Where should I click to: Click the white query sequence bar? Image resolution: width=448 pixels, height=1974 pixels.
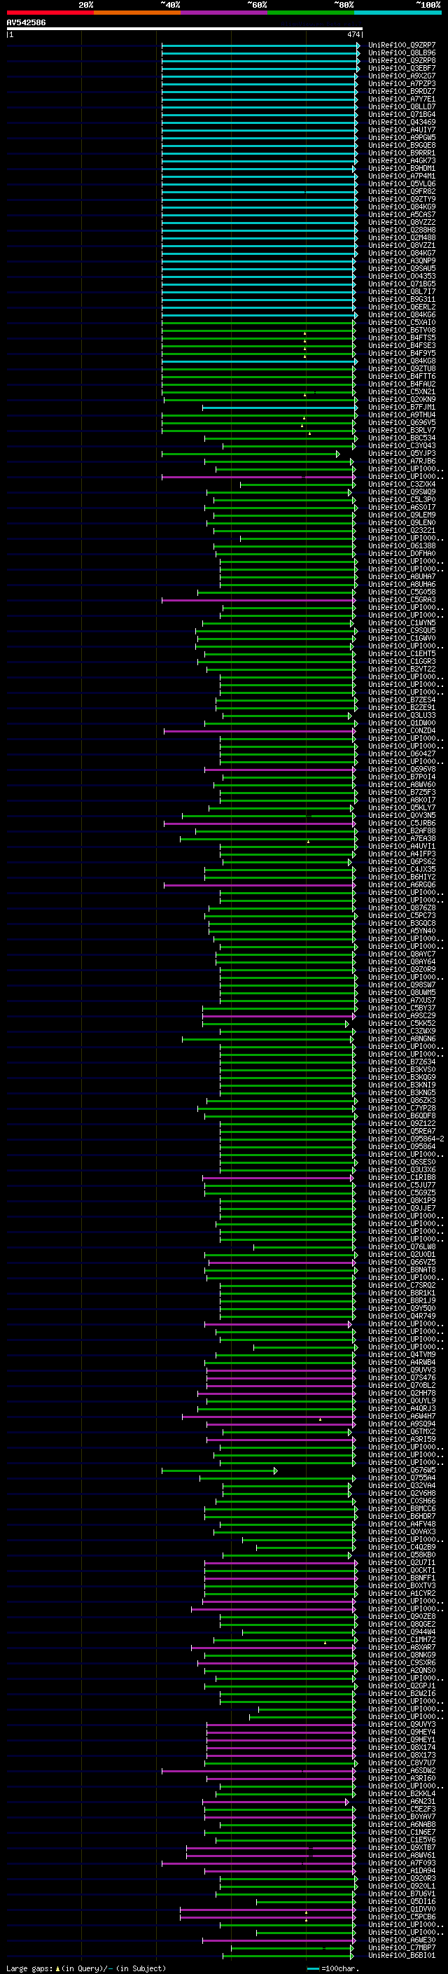point(185,29)
